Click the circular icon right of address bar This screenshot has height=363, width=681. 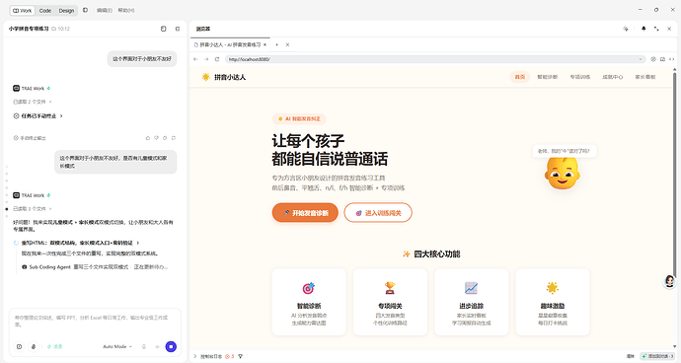(653, 59)
